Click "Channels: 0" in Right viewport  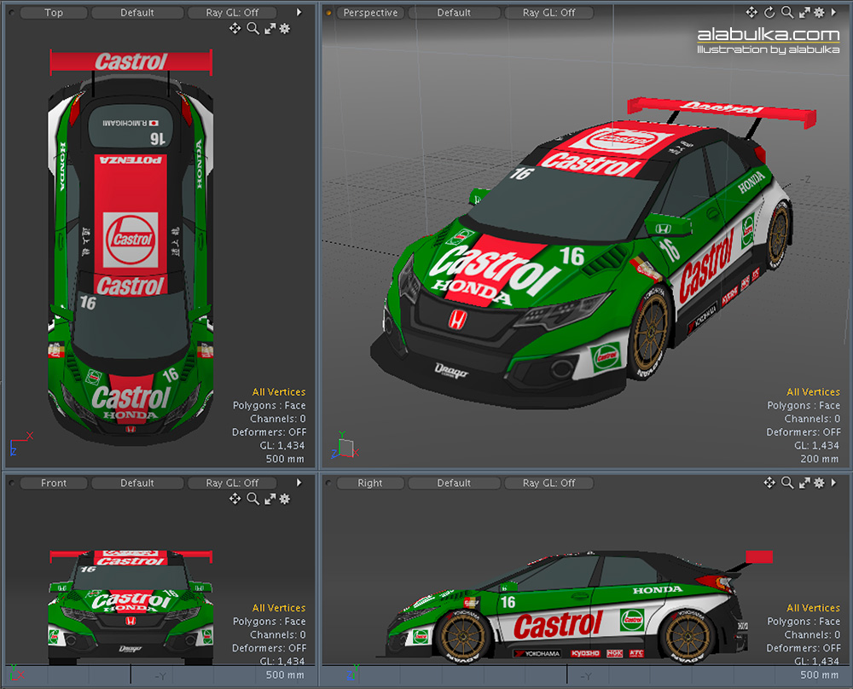(812, 634)
